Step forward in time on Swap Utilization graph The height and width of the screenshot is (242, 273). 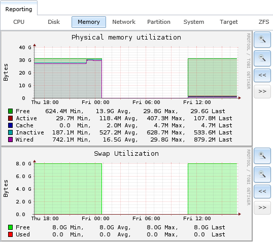(262, 208)
